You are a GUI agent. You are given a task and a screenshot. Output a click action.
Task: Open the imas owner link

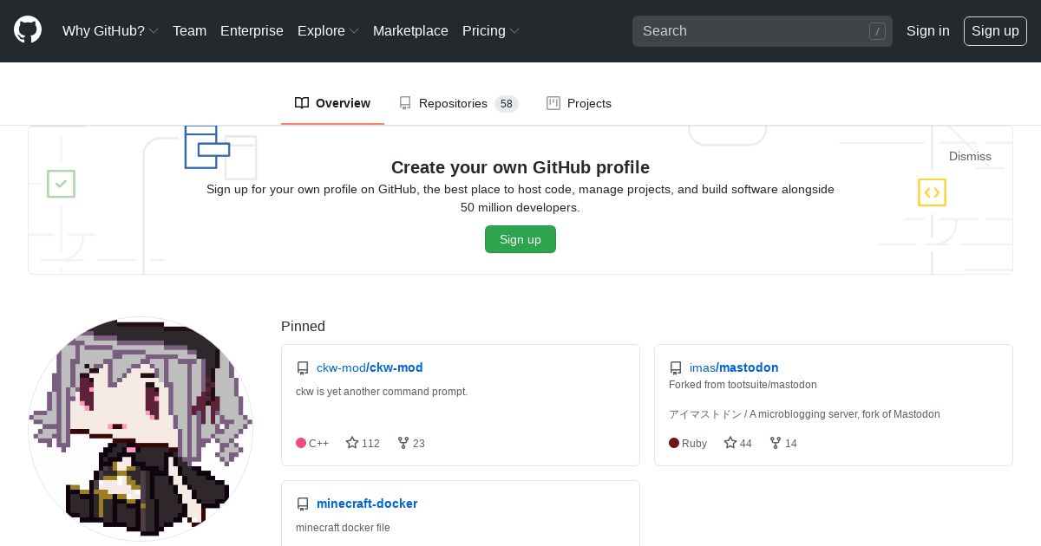click(702, 367)
